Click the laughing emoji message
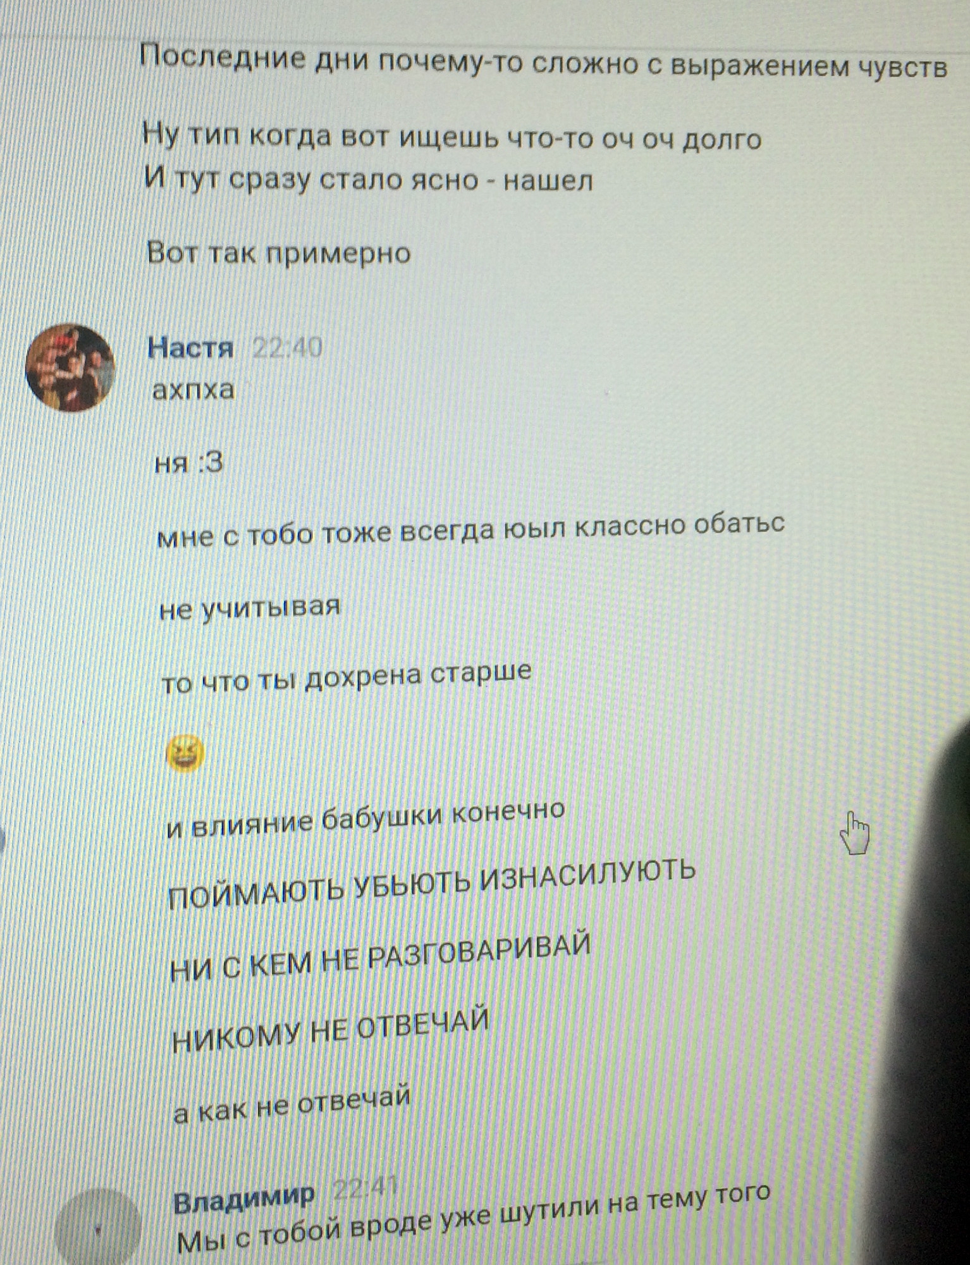The height and width of the screenshot is (1265, 970). (185, 754)
